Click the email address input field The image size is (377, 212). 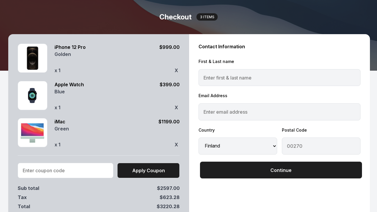point(280,112)
